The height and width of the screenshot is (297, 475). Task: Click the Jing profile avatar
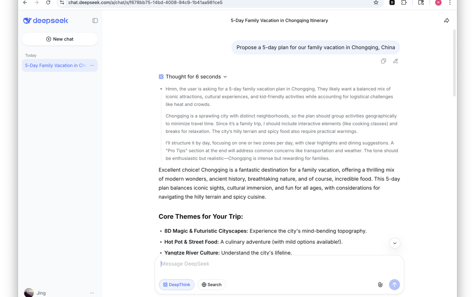tap(29, 293)
